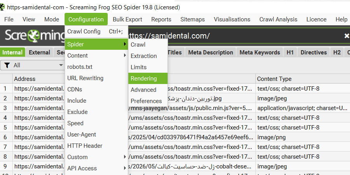Open the Reports menu
Viewport: 350px width, 175px height.
161,19
